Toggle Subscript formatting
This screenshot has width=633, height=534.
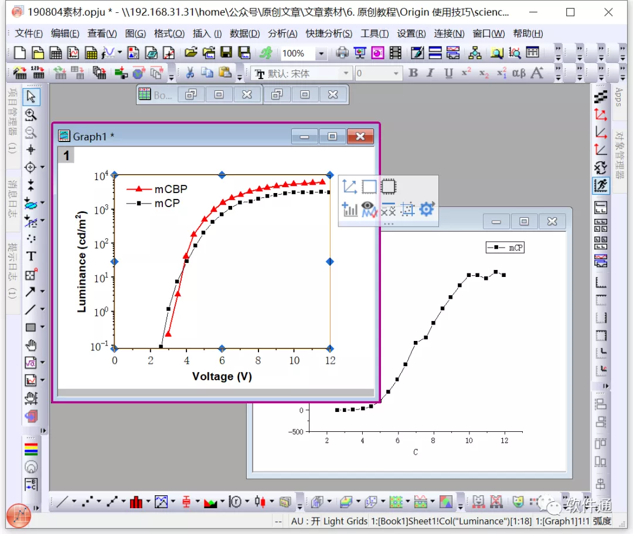pos(484,73)
